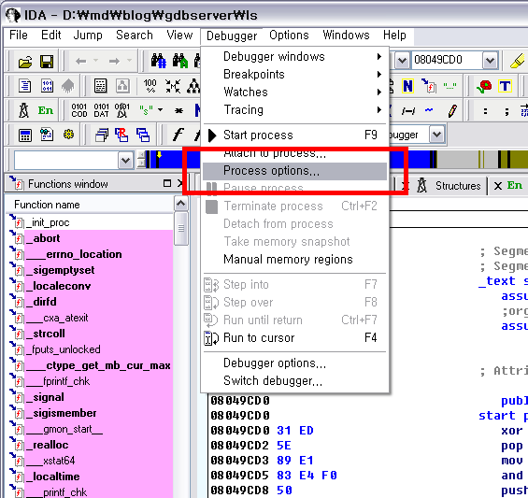Screen dimensions: 528x498
Task: Click the red R windows icon
Action: pos(121,135)
